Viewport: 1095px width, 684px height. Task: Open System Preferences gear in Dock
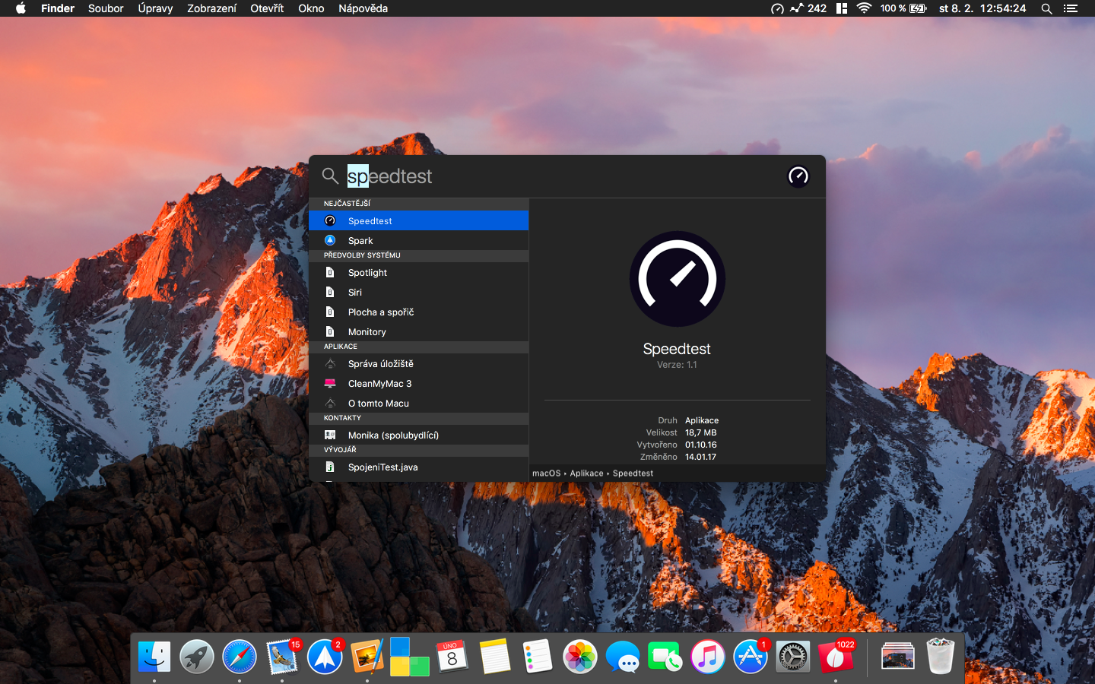point(793,657)
